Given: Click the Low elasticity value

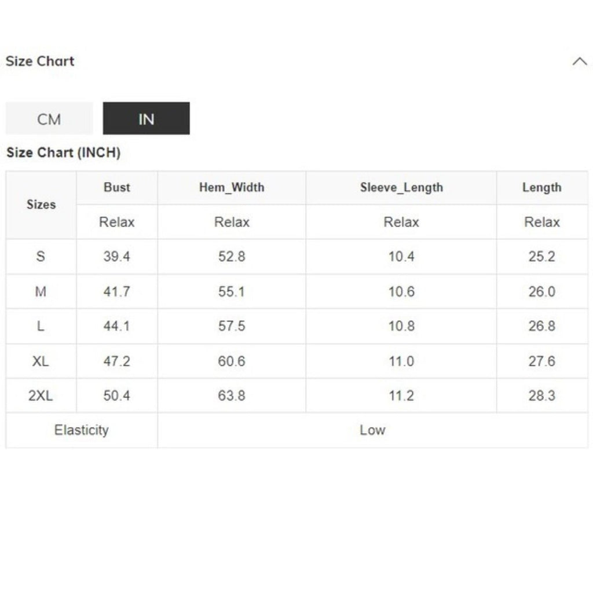Looking at the screenshot, I should click(374, 430).
